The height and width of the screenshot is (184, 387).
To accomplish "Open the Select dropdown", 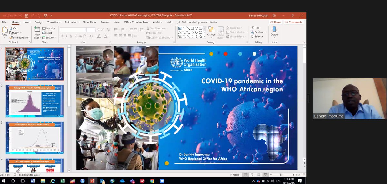I will coord(257,37).
